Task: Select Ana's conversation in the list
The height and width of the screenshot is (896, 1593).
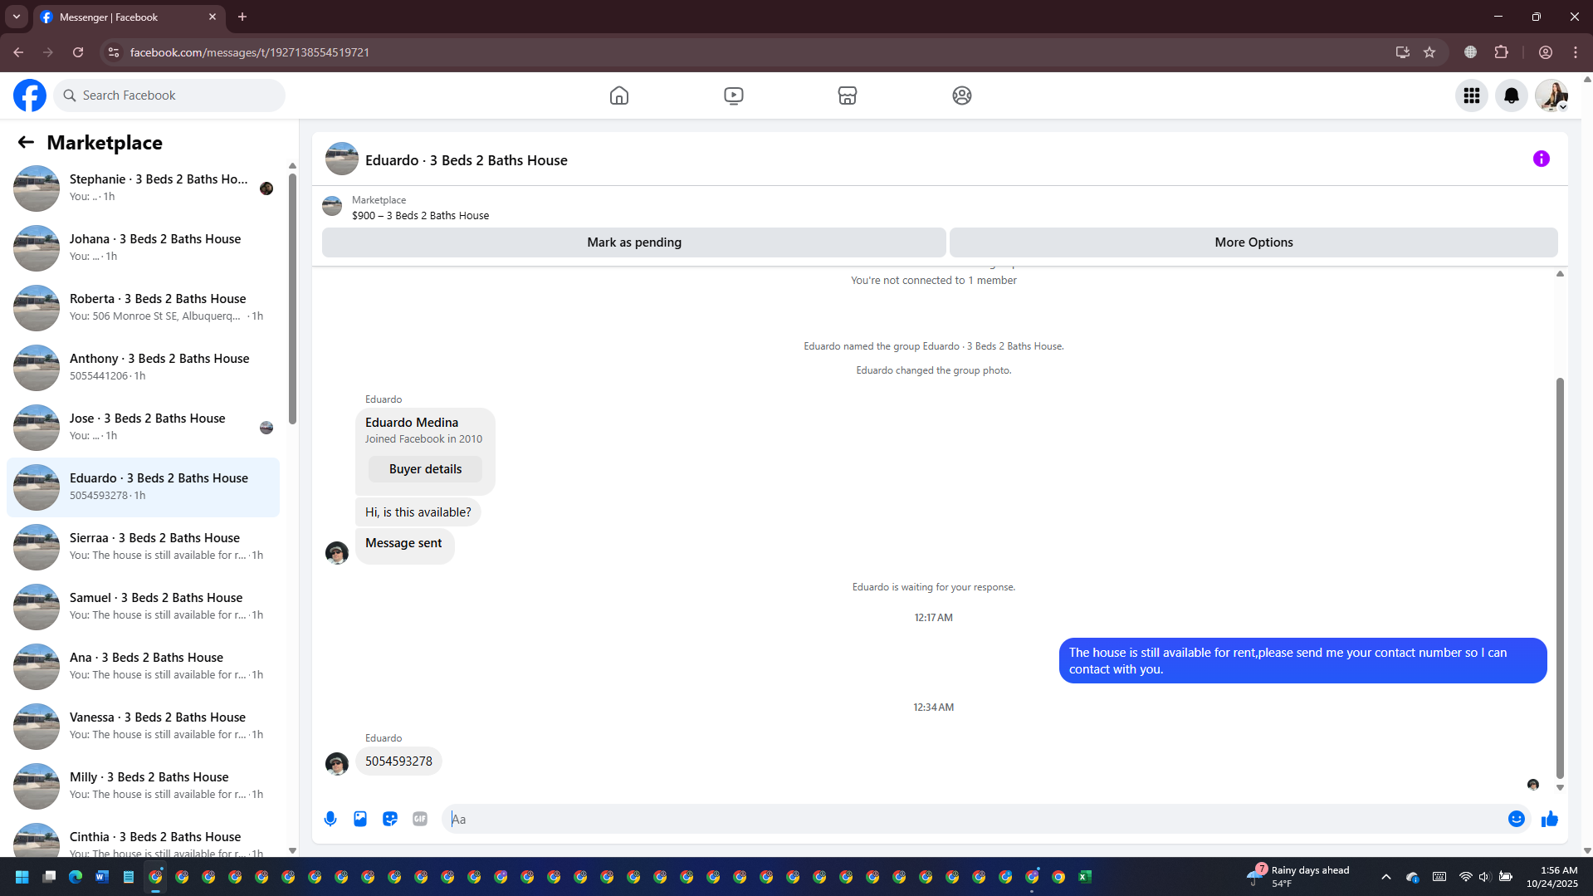Action: pyautogui.click(x=143, y=666)
